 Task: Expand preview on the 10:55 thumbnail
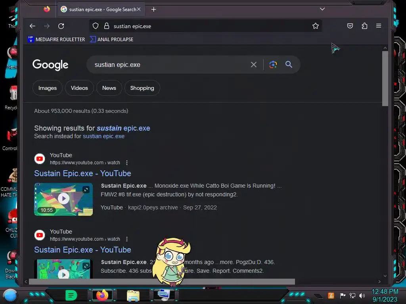86,190
